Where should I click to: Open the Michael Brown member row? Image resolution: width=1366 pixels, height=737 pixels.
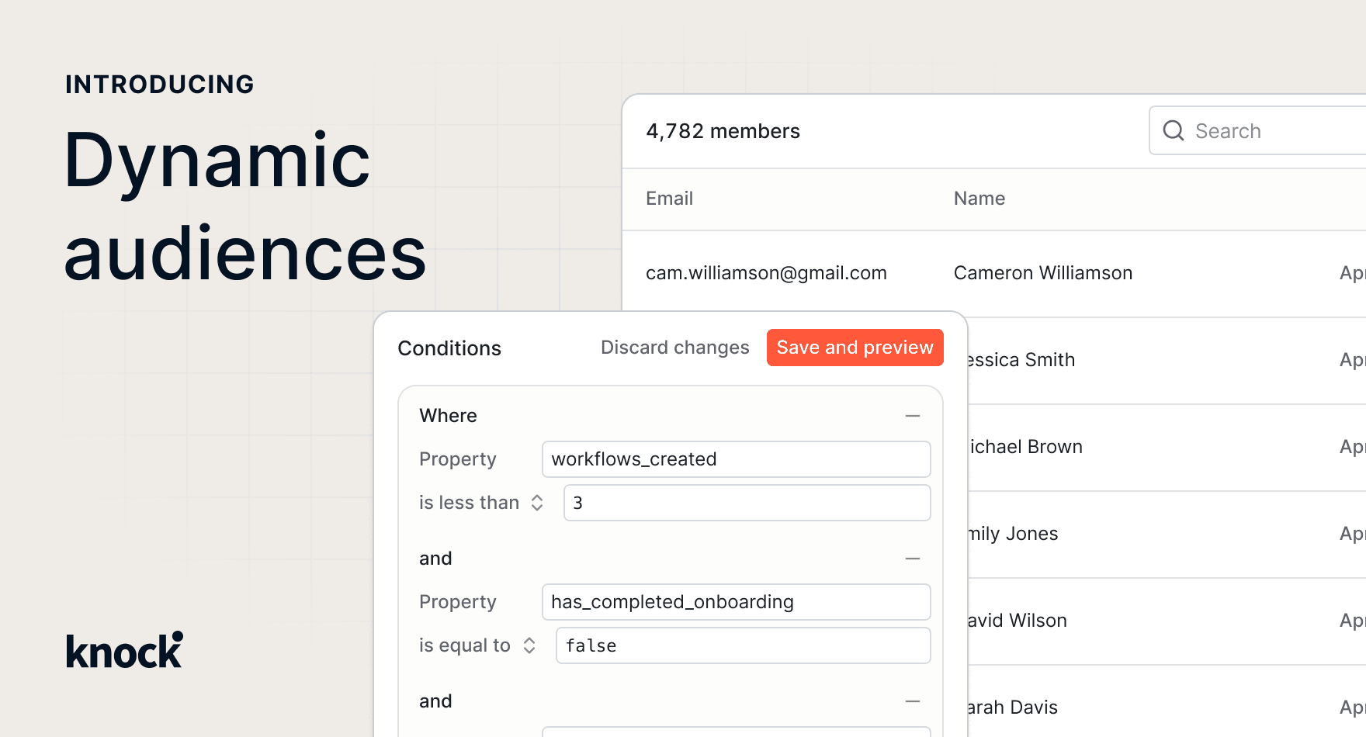1024,447
